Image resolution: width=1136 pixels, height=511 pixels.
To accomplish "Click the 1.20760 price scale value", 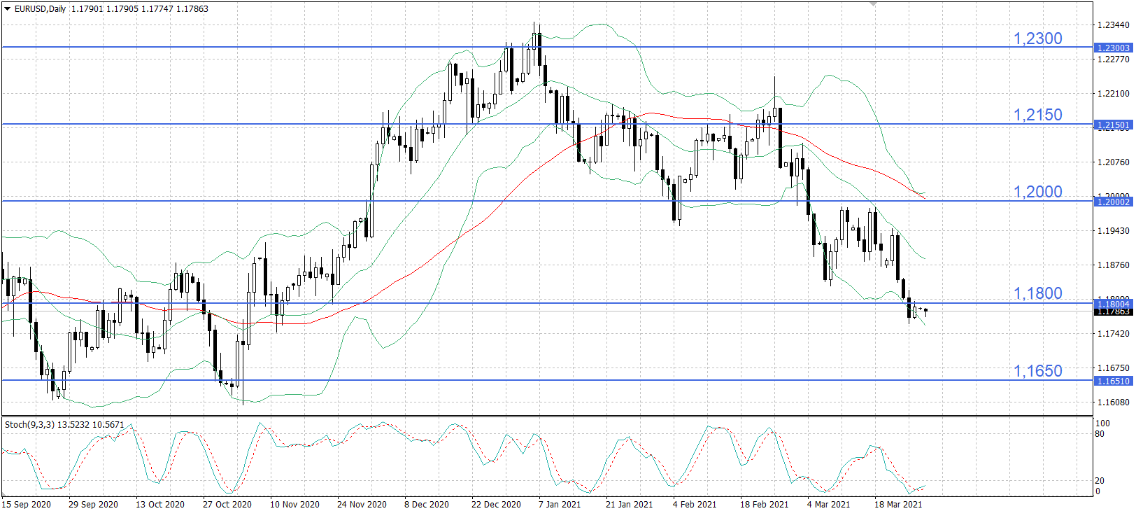I will point(1113,162).
